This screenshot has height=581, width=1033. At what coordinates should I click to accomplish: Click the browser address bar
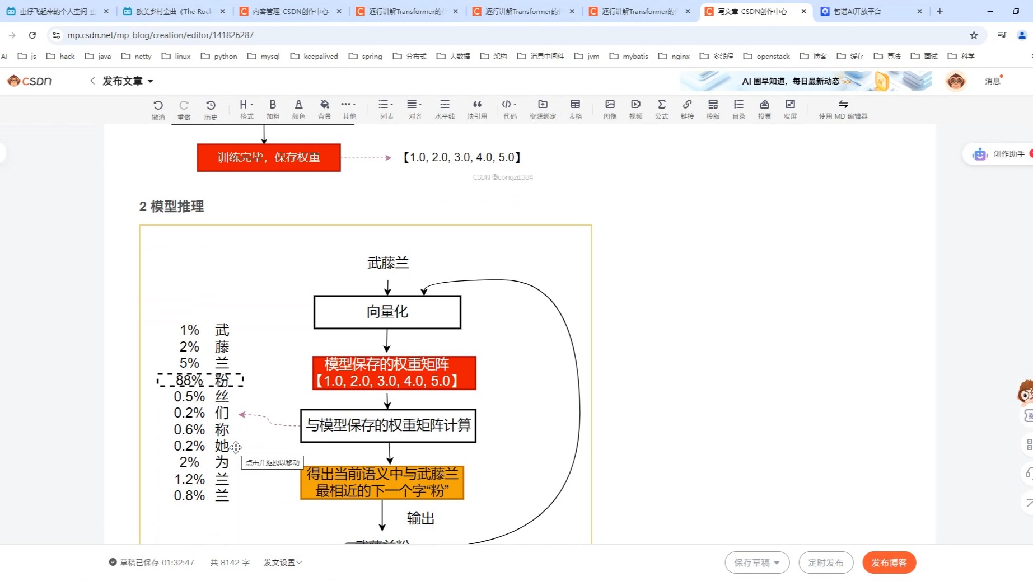click(515, 35)
